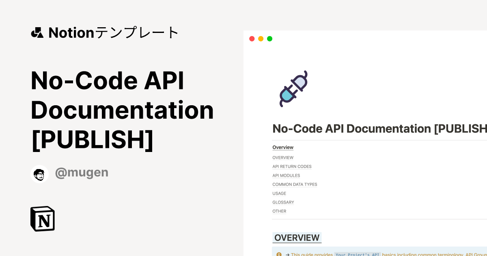Screen dimensions: 487x256
Task: Select the Your Project's API inline code
Action: click(x=358, y=254)
